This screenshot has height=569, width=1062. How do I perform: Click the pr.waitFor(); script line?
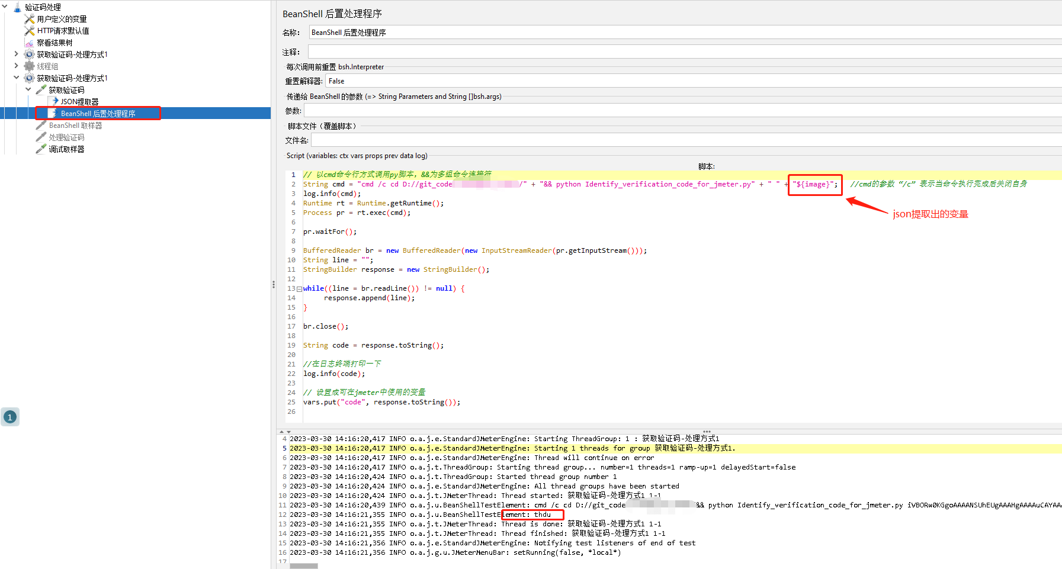click(x=330, y=232)
